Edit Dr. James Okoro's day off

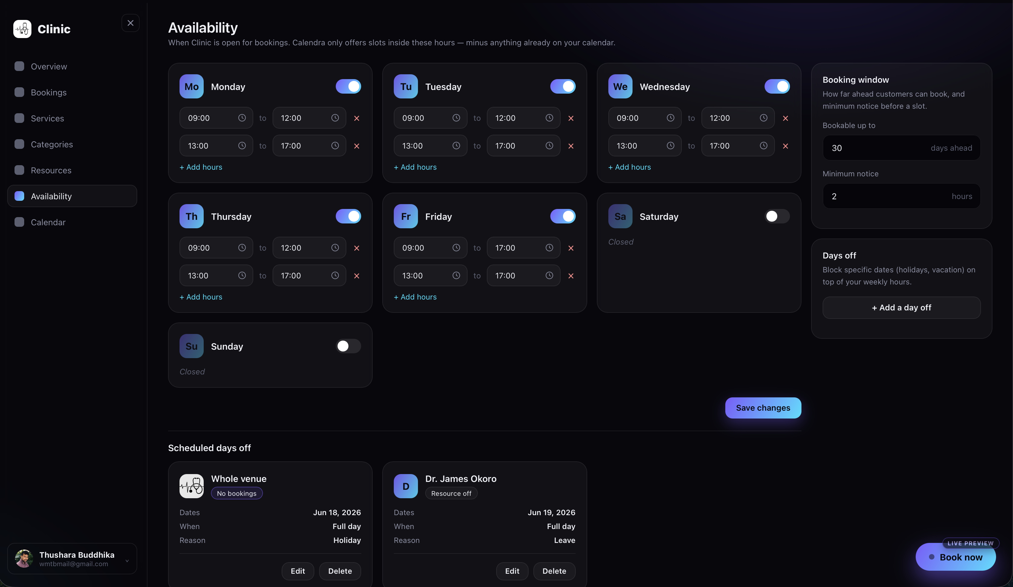click(x=512, y=571)
